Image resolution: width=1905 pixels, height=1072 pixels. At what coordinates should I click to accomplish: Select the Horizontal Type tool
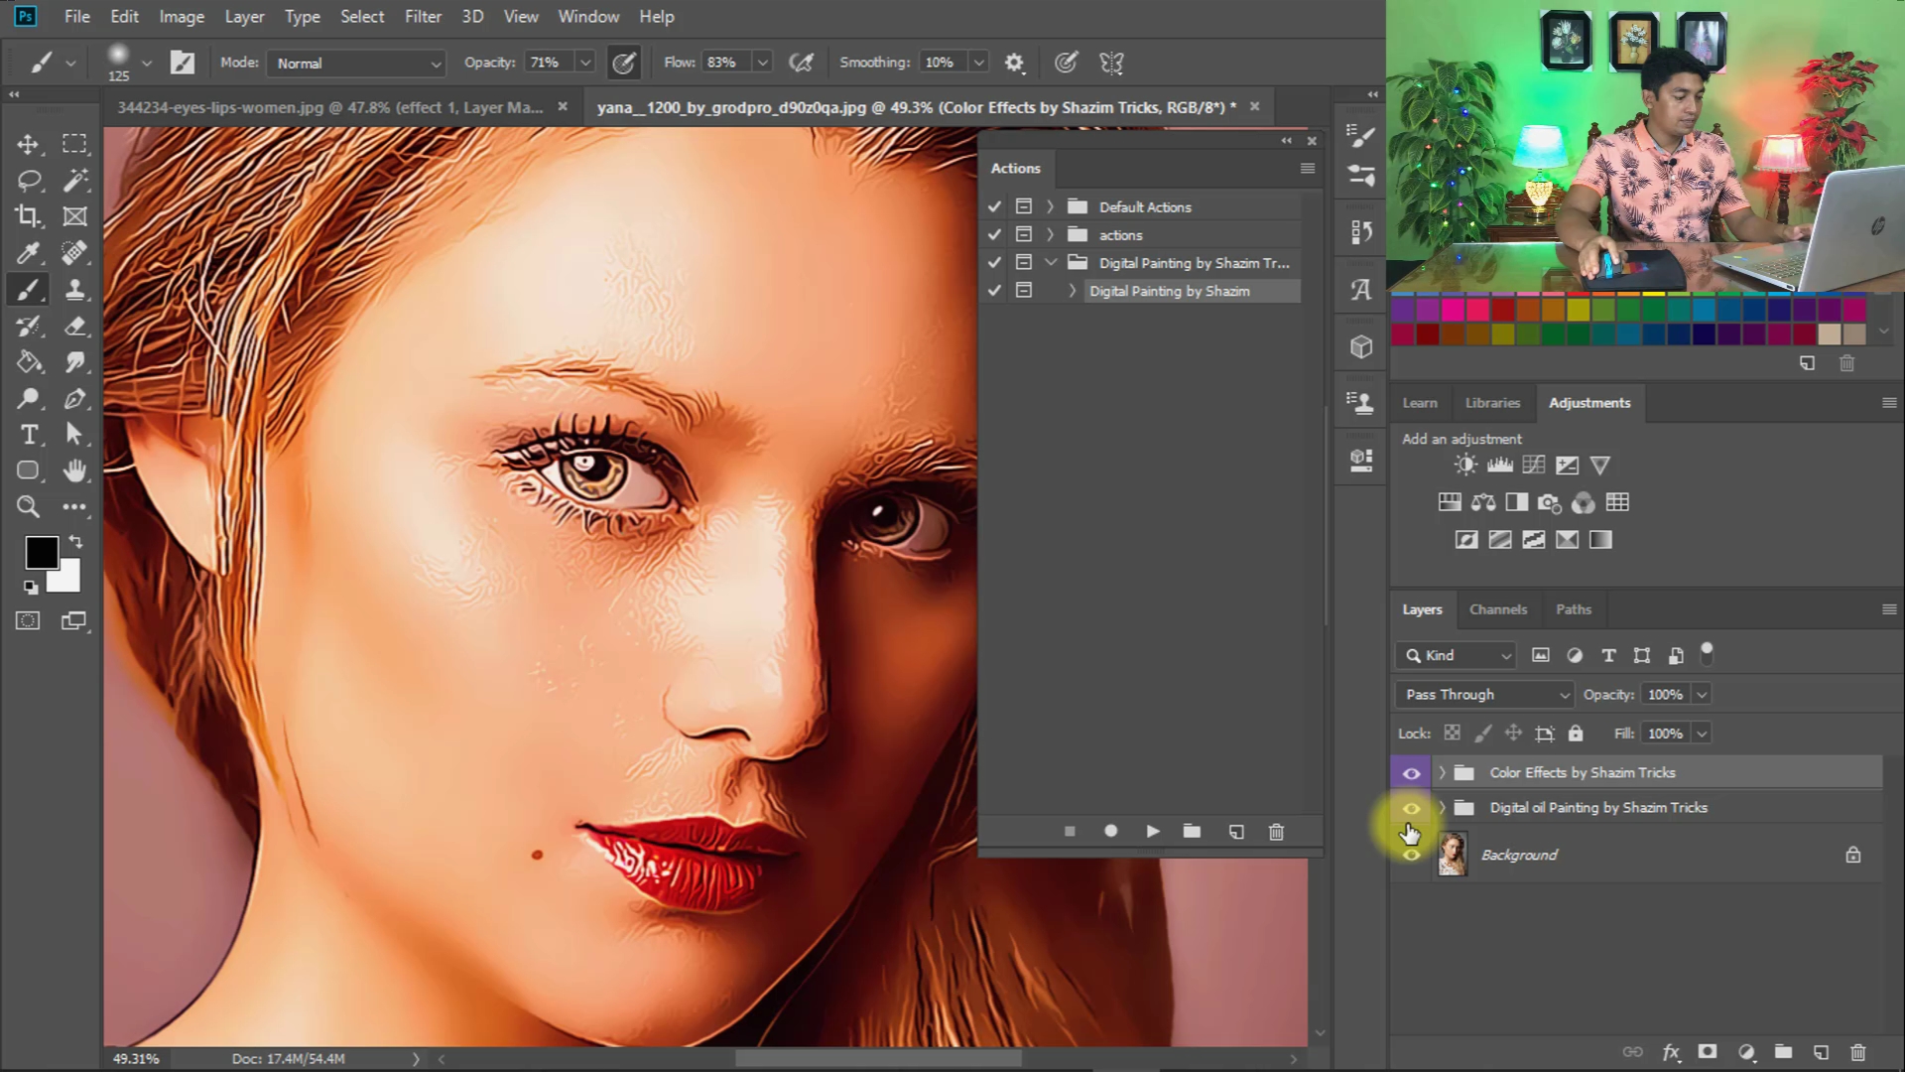point(29,435)
